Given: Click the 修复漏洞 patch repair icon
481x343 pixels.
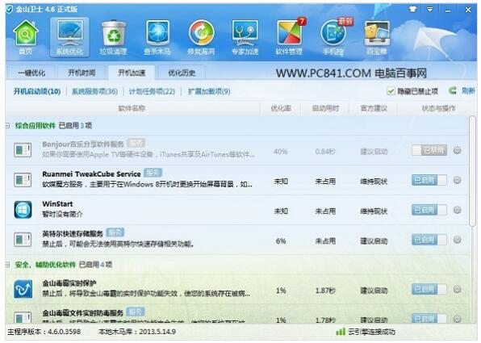Looking at the screenshot, I should click(x=201, y=37).
